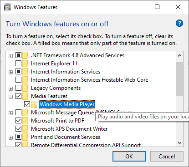Select the Microsoft Print to PDF label

[57, 121]
